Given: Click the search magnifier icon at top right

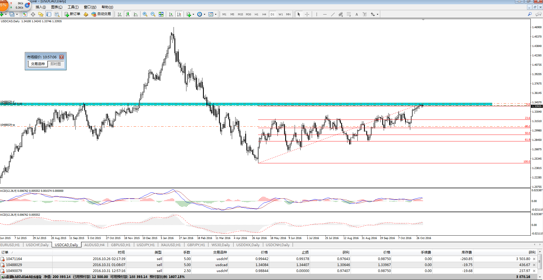Looking at the screenshot, I should 530,14.
